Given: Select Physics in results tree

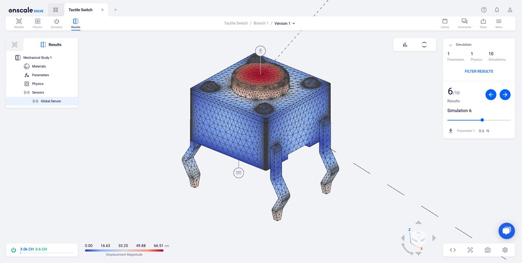Looking at the screenshot, I should tap(37, 84).
